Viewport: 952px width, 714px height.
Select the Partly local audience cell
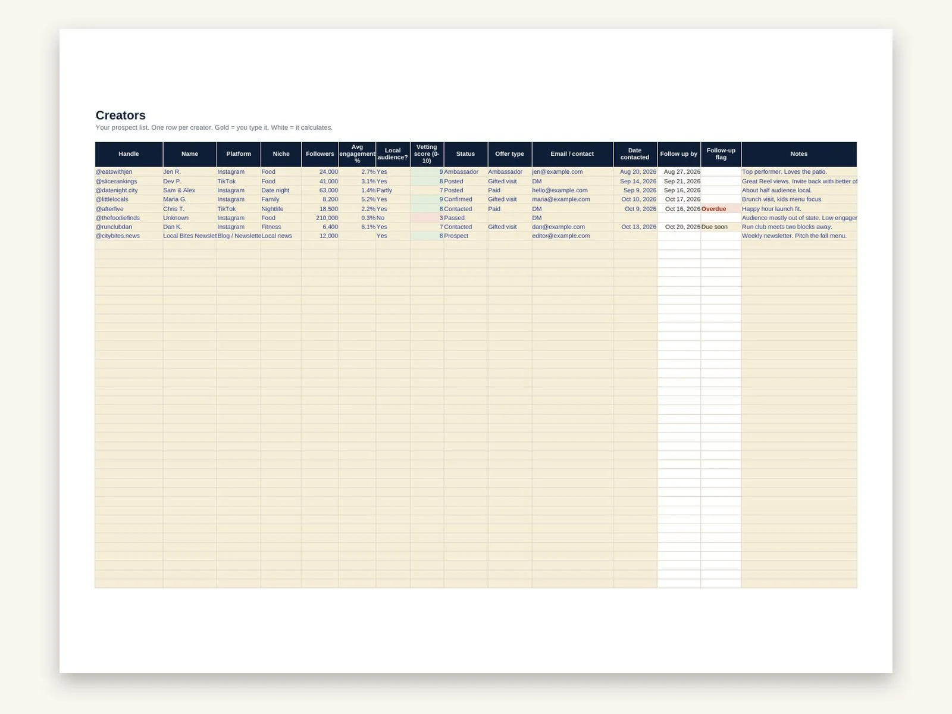393,190
